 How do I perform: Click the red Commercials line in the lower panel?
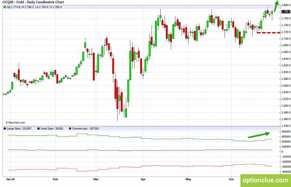coord(140,167)
